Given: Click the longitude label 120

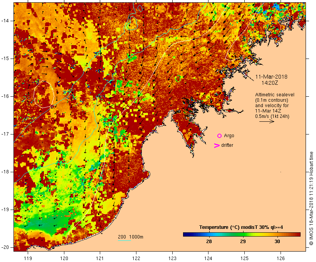Looking at the screenshot, I should tap(64, 258).
